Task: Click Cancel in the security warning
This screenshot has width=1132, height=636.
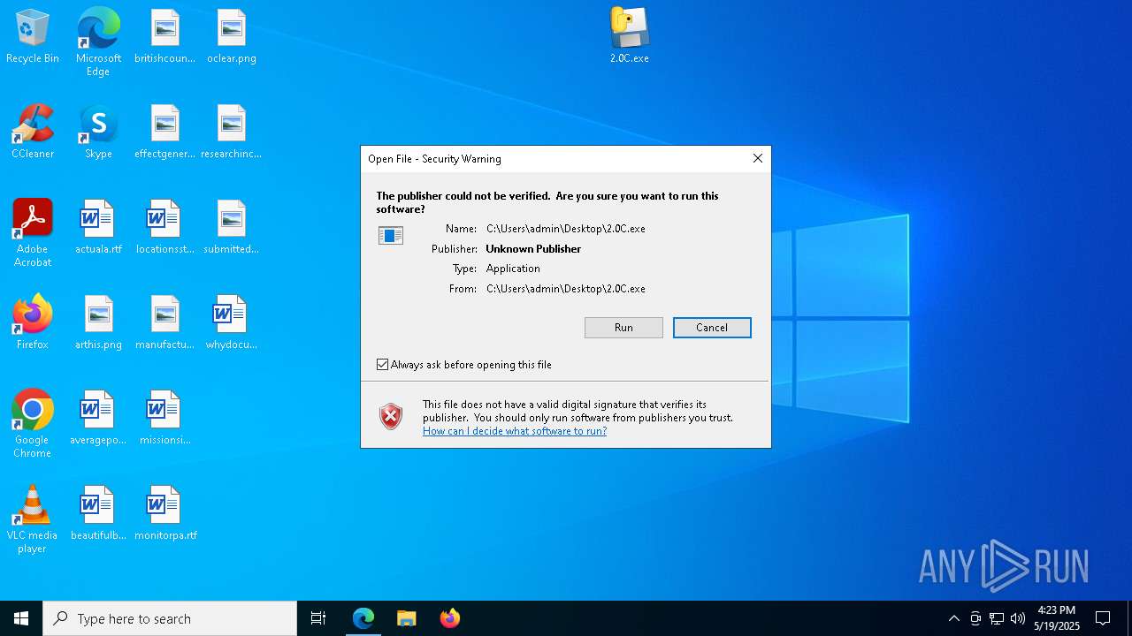Action: (x=712, y=328)
